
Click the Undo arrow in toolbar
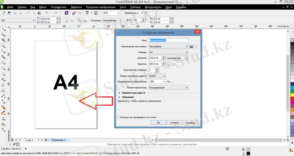pos(47,13)
